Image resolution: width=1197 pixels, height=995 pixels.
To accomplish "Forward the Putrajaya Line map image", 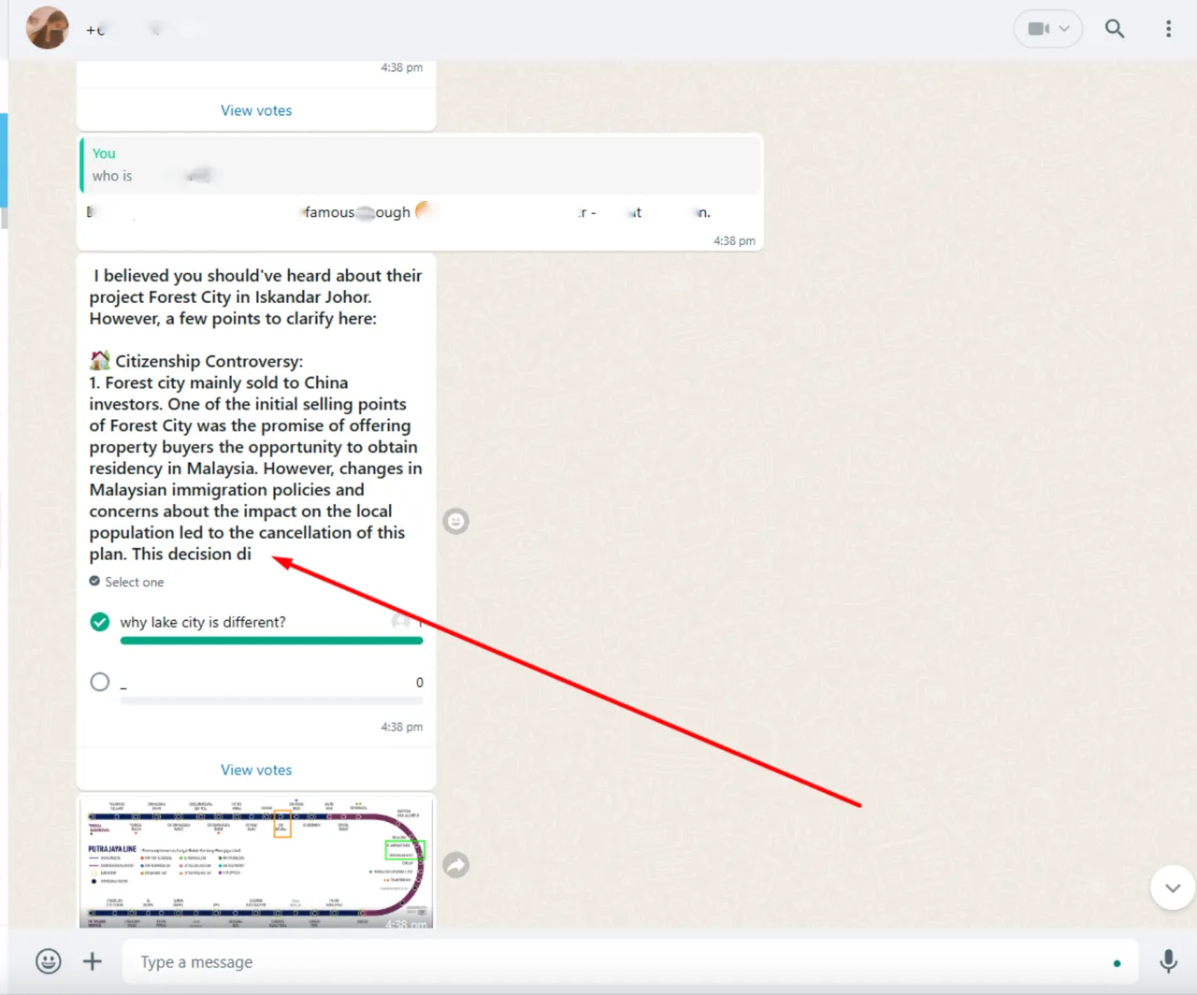I will (455, 865).
